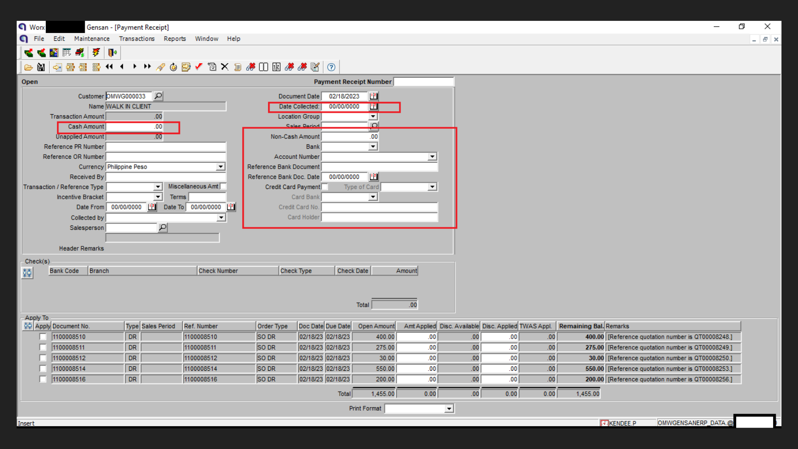Open the Document Date calendar picker
This screenshot has width=798, height=449.
374,96
